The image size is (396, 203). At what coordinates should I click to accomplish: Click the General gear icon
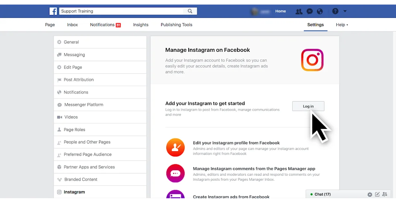59,42
